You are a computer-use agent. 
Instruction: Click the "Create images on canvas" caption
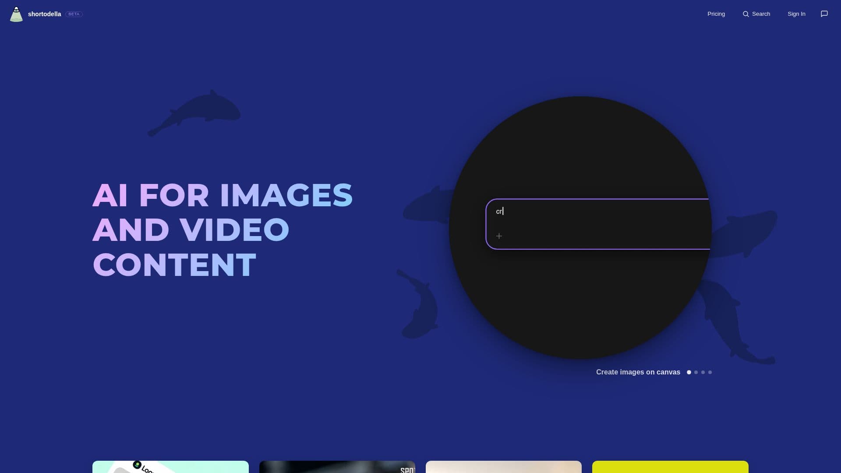638,372
